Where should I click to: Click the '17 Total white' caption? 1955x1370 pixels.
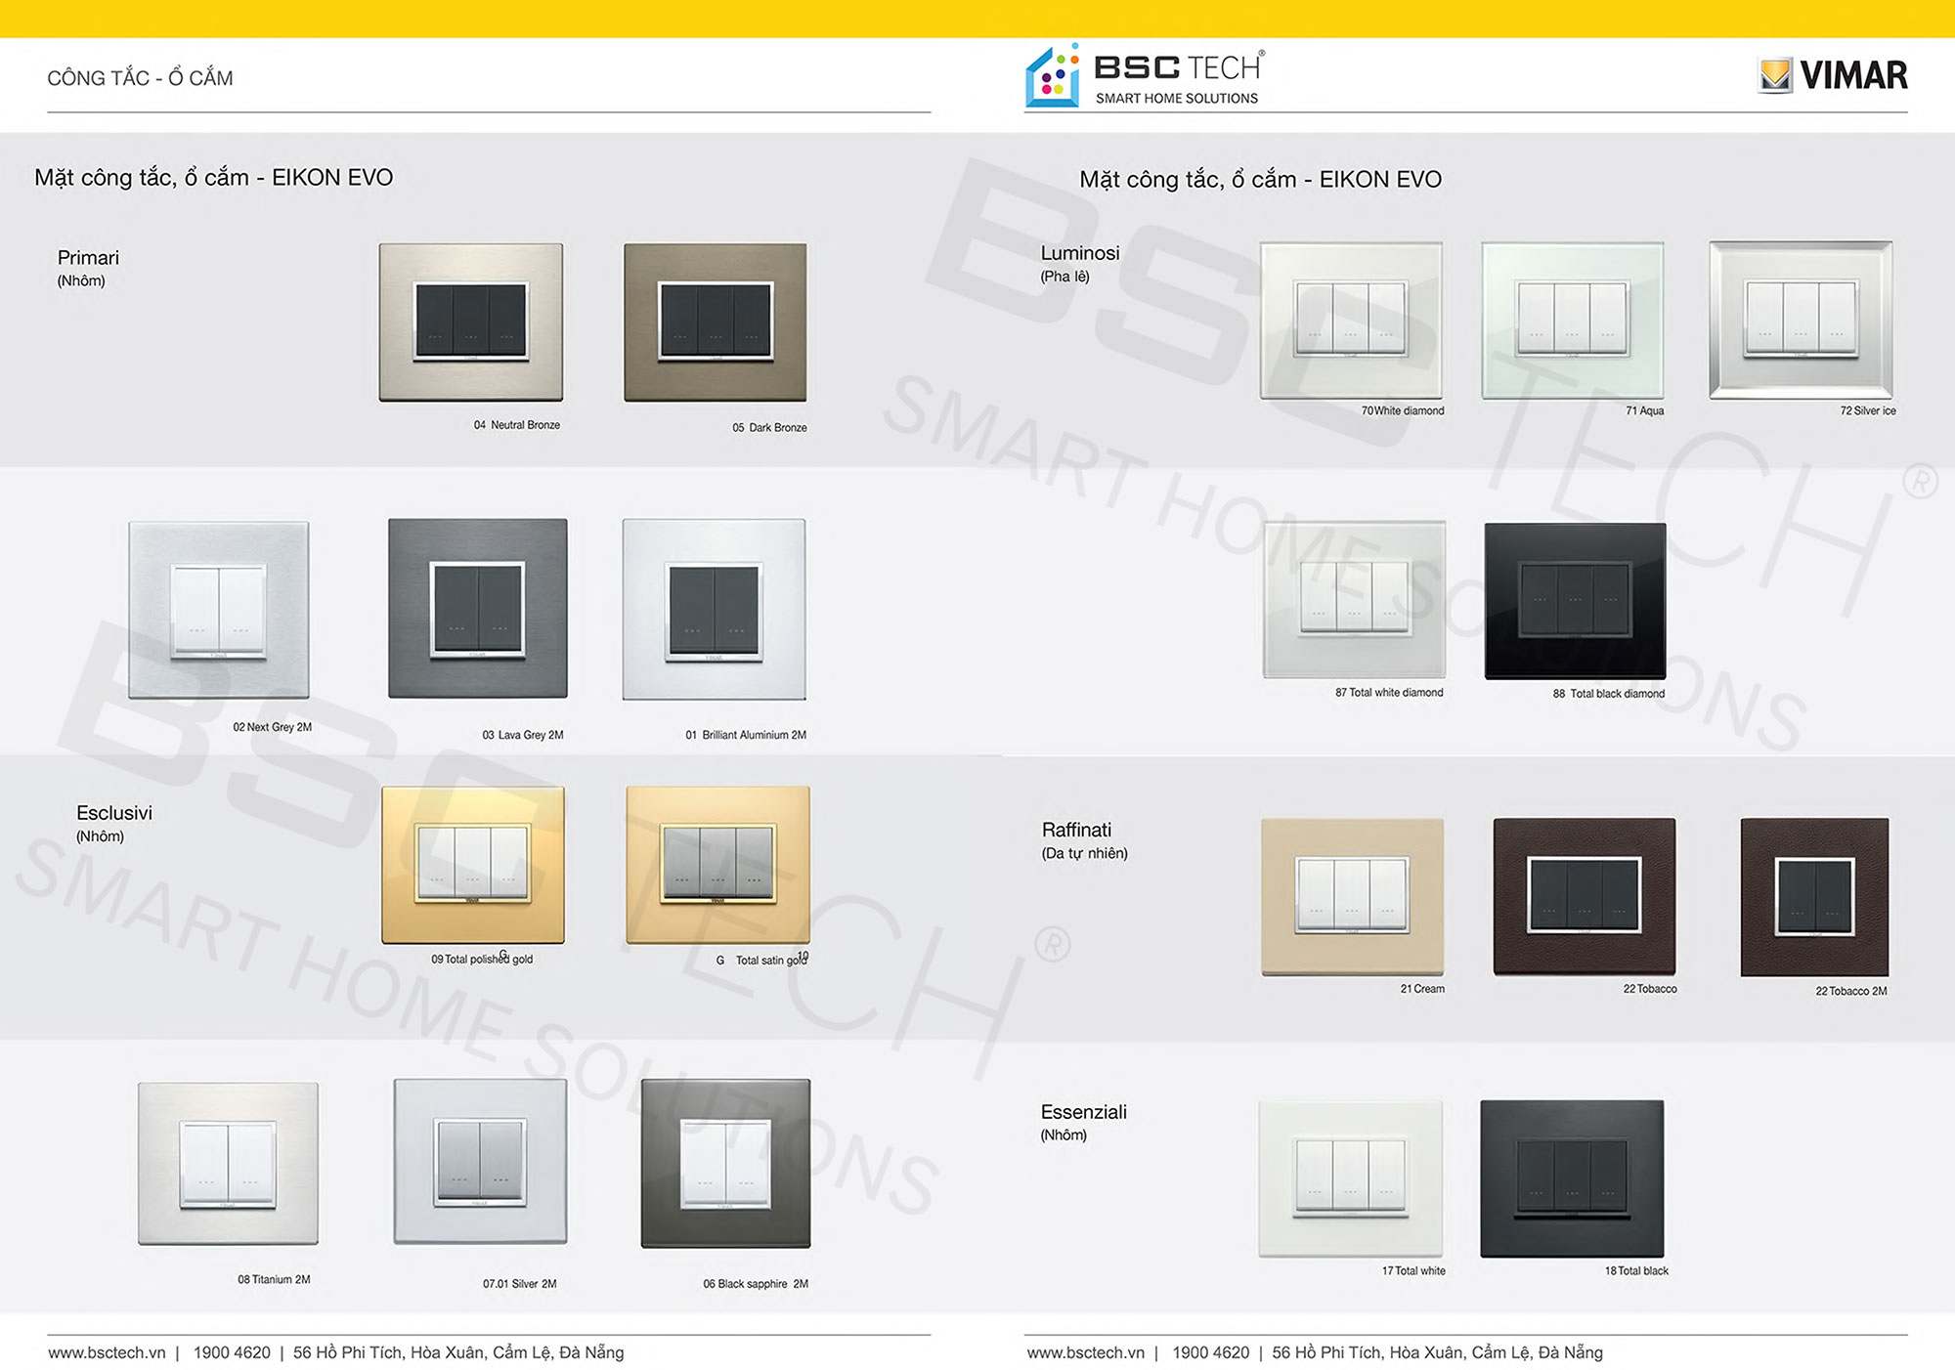coord(1413,1271)
